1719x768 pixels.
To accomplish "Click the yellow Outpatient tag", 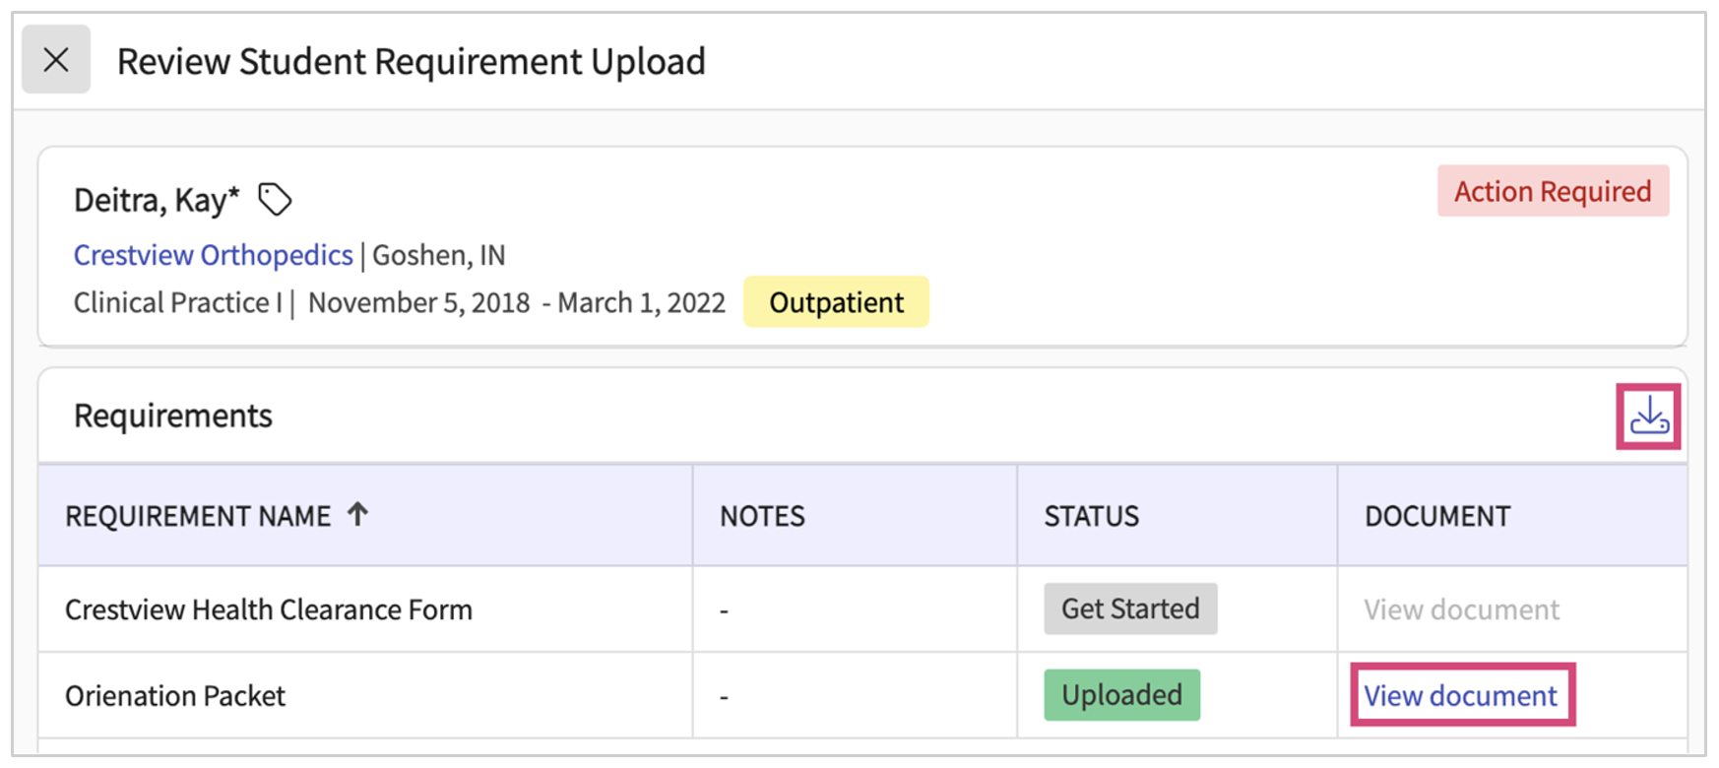I will point(835,302).
